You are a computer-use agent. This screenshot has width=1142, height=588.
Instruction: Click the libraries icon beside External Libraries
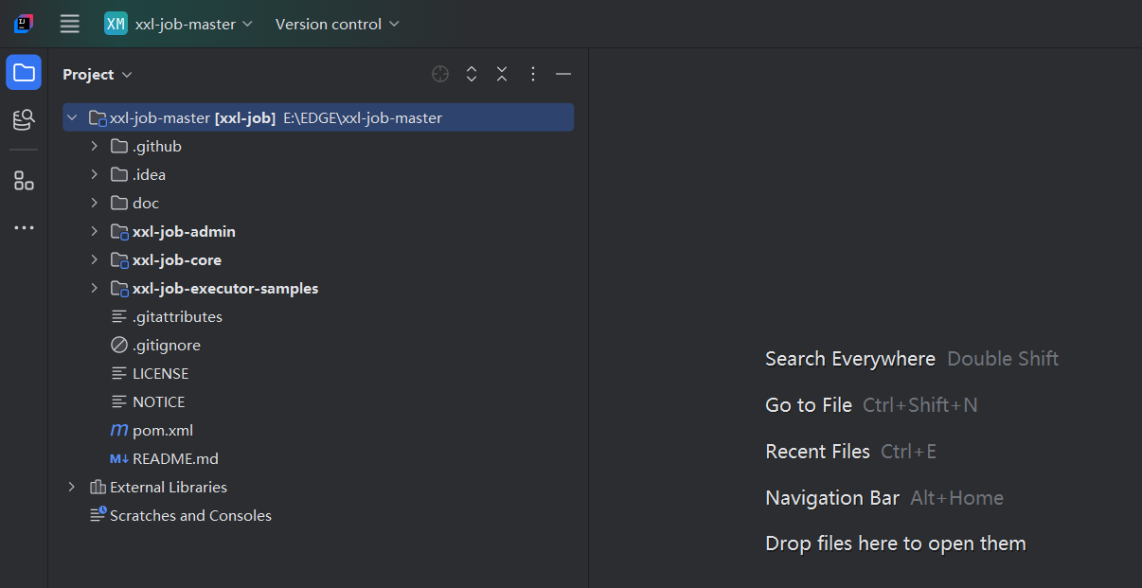[x=98, y=488]
